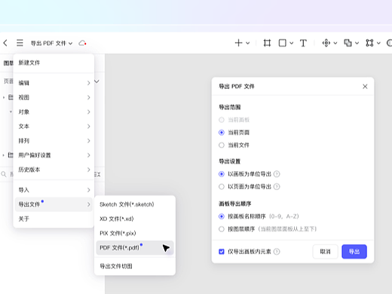Select the Text tool

(303, 43)
